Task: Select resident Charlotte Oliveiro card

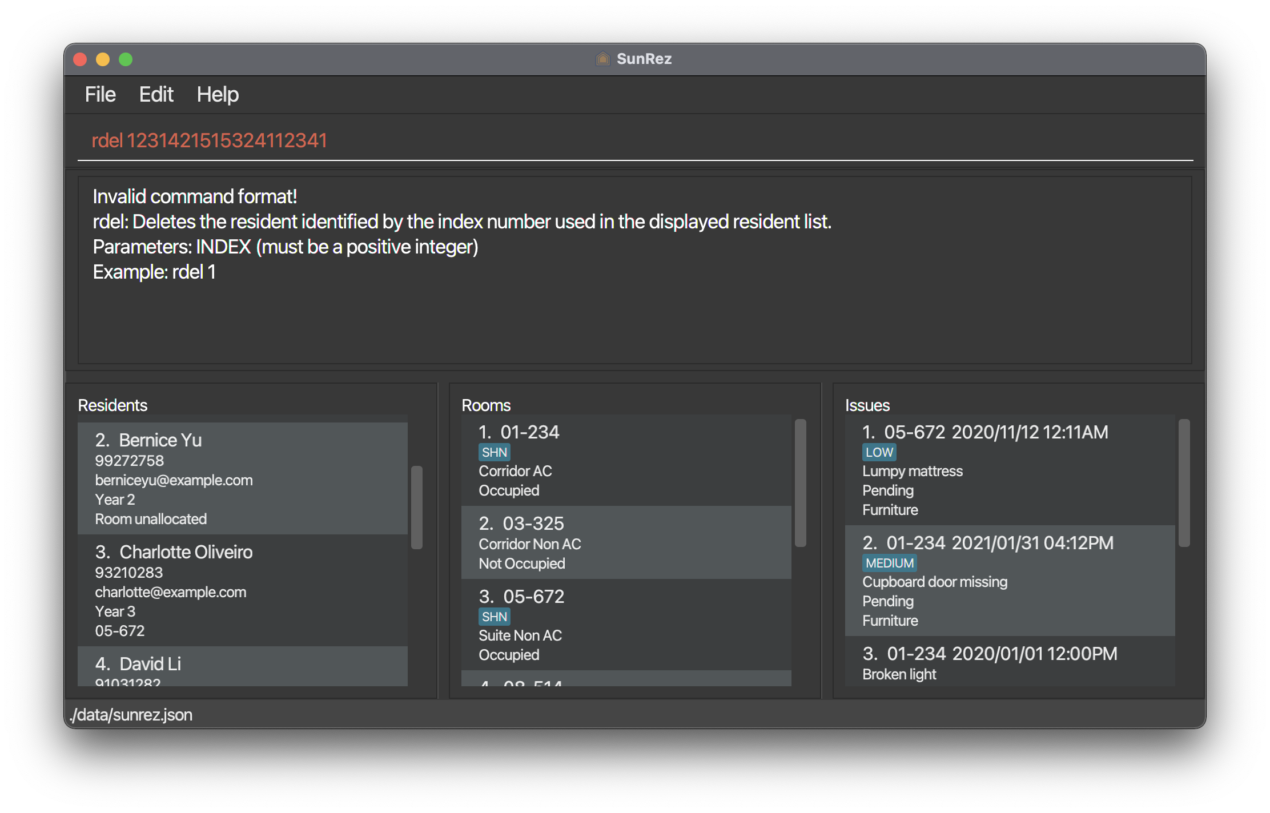Action: (x=243, y=590)
